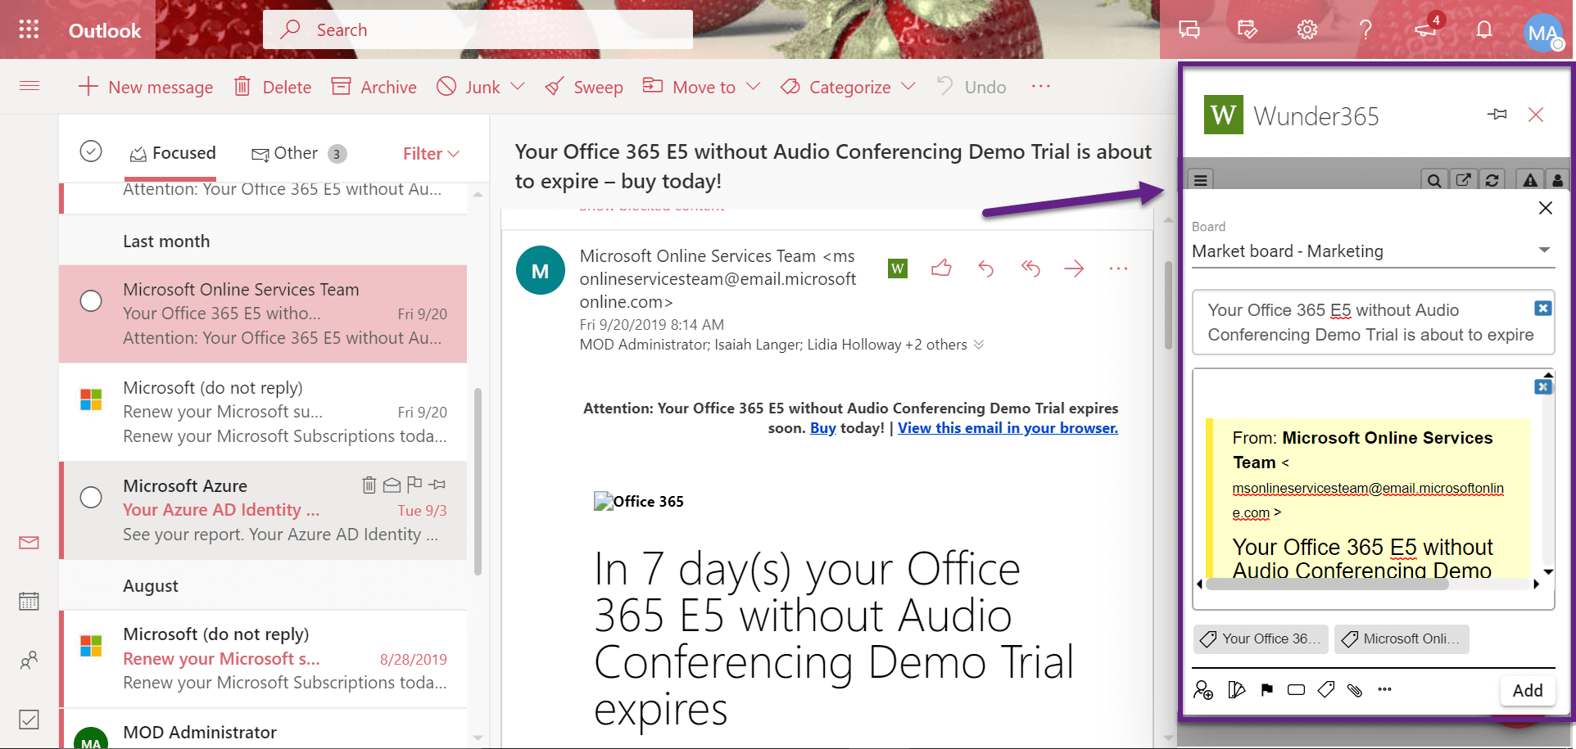Image resolution: width=1576 pixels, height=749 pixels.
Task: Click into the Outlook Search box
Action: pyautogui.click(x=478, y=30)
